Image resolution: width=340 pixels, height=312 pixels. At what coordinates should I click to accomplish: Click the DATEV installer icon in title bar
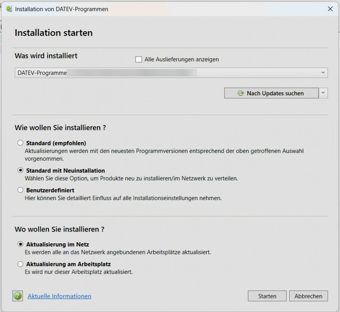9,9
